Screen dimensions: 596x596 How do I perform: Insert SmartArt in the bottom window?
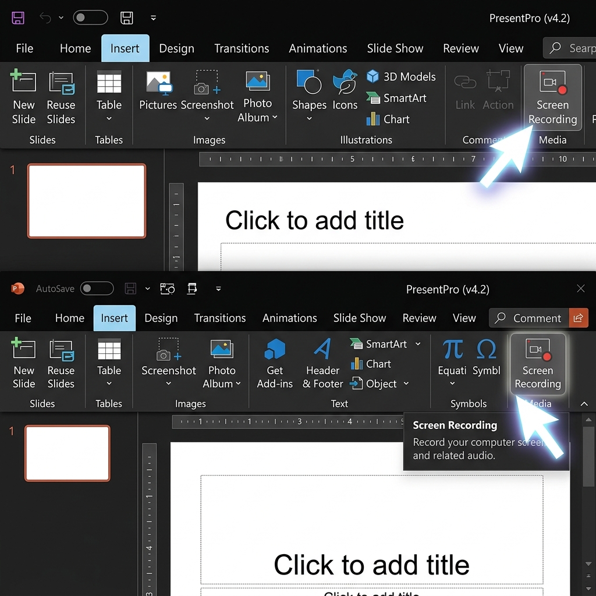coord(378,344)
